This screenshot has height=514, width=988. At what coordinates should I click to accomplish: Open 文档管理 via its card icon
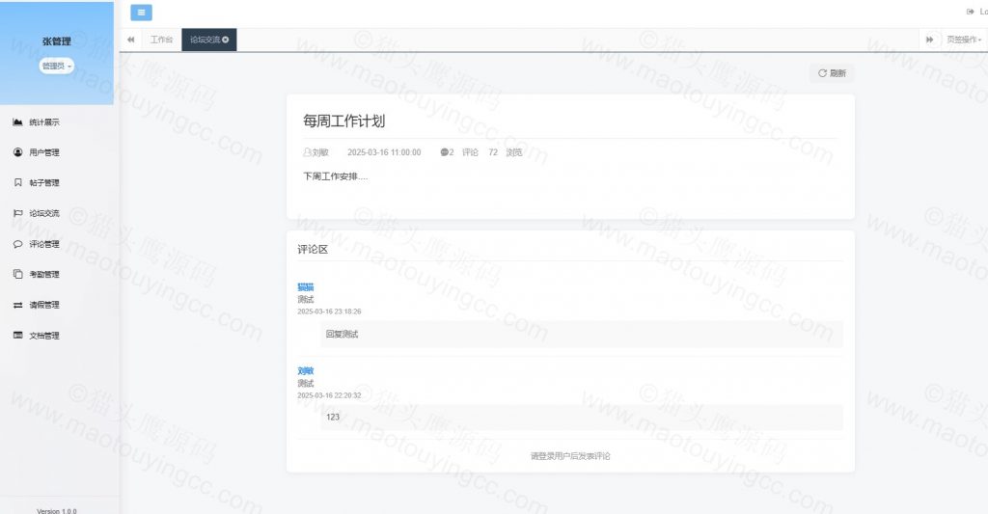(17, 335)
